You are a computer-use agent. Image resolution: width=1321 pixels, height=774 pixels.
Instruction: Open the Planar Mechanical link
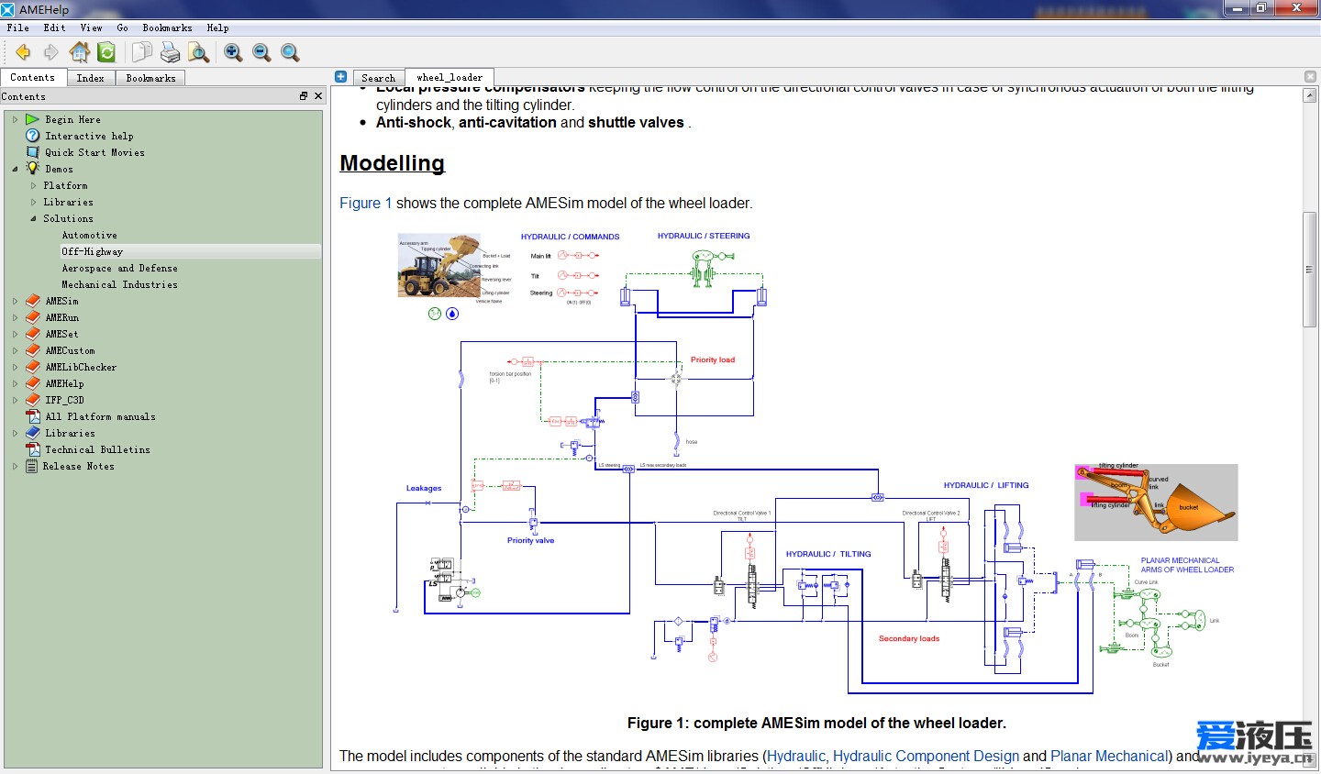(x=1109, y=756)
